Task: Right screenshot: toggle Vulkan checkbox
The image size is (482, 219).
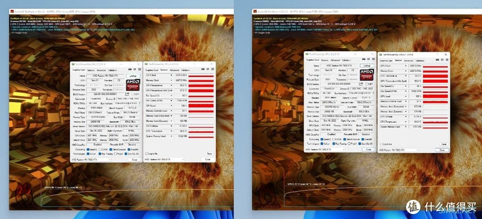Action: point(322,144)
